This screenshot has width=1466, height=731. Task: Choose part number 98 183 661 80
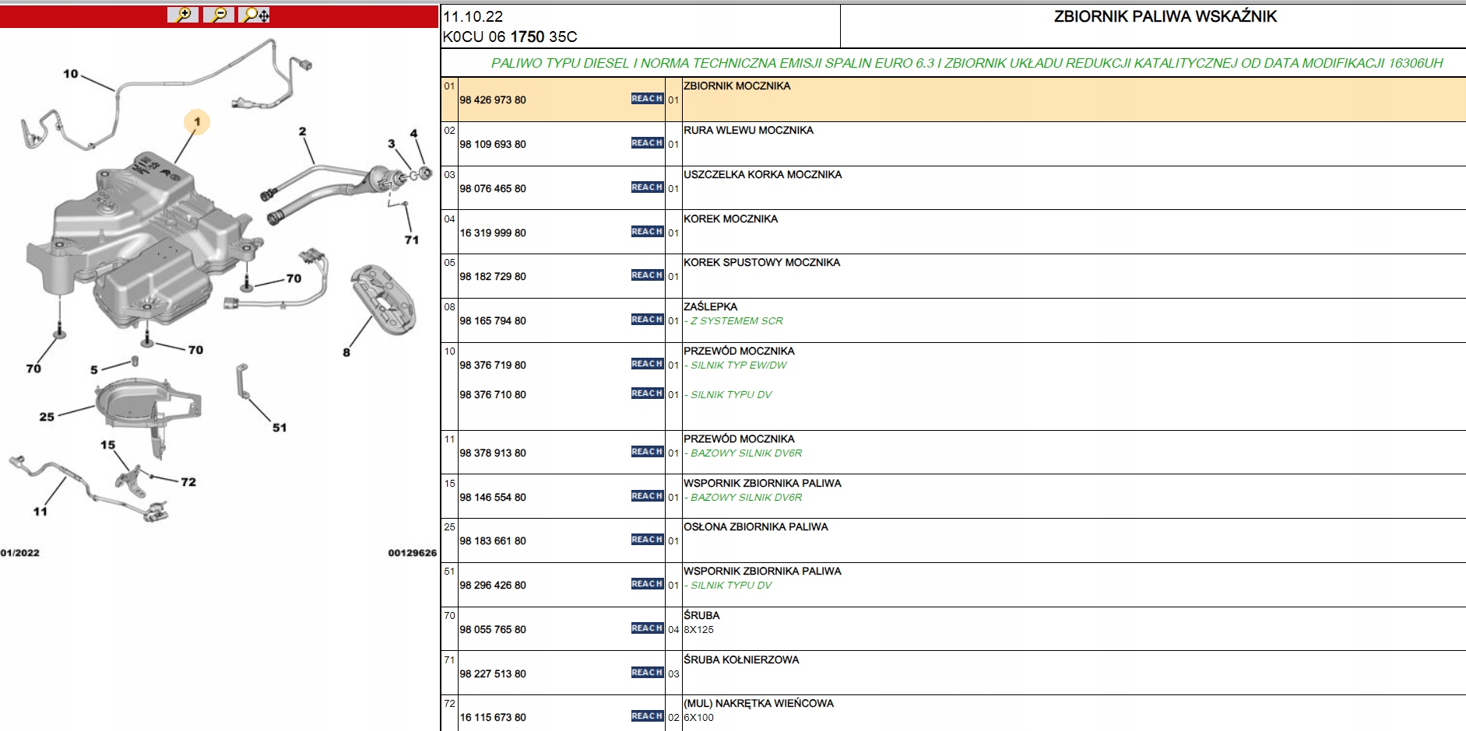click(x=493, y=541)
